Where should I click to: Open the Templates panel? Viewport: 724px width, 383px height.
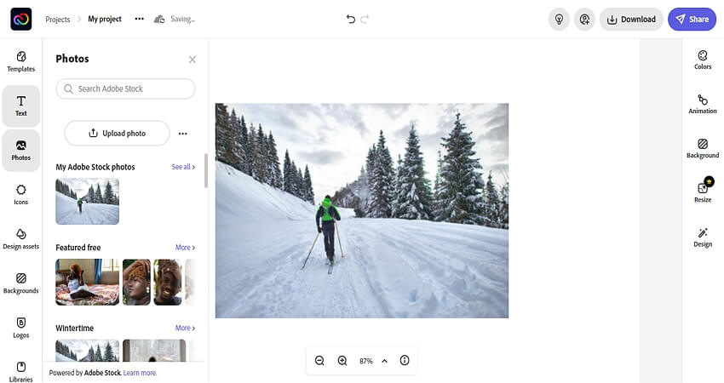(x=20, y=62)
